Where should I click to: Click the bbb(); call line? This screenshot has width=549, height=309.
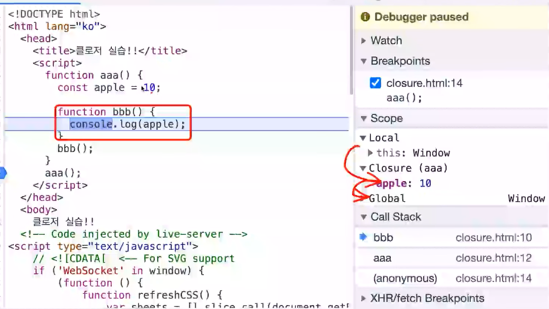pyautogui.click(x=75, y=149)
